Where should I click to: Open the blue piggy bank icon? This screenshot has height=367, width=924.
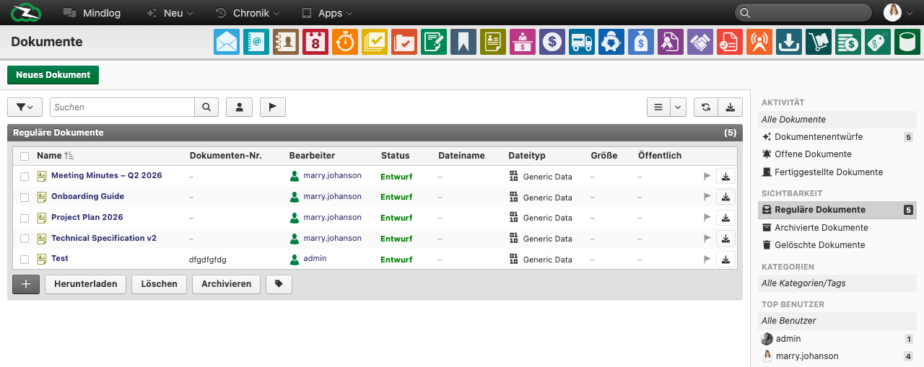(611, 42)
